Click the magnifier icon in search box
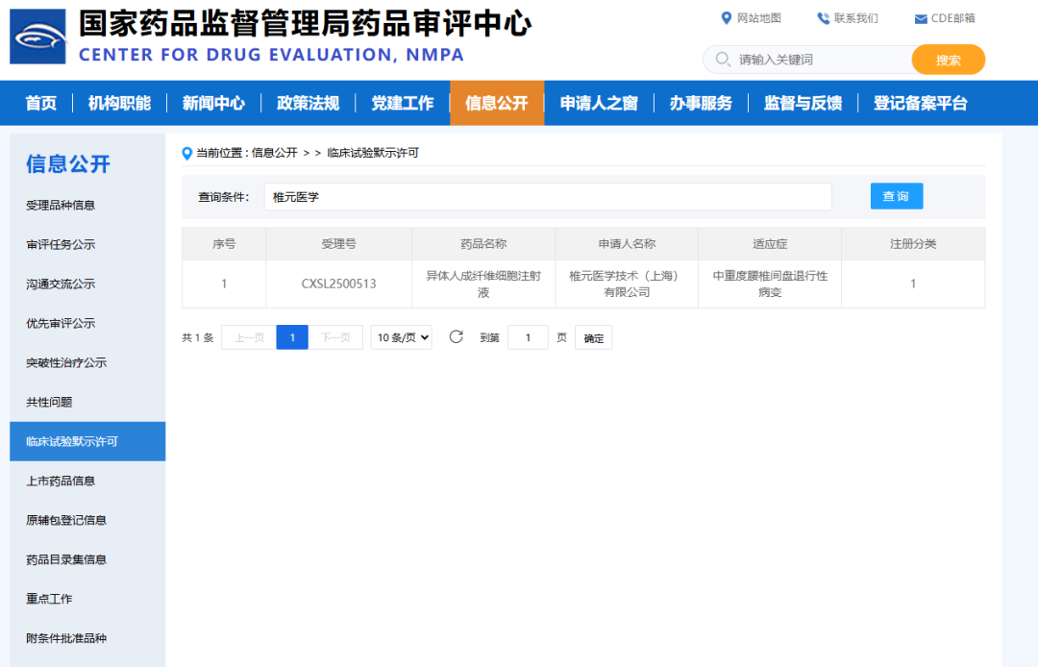Viewport: 1038px width, 667px height. 723,60
